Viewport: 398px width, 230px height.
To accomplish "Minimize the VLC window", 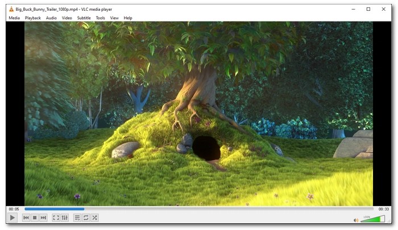I will (x=353, y=9).
